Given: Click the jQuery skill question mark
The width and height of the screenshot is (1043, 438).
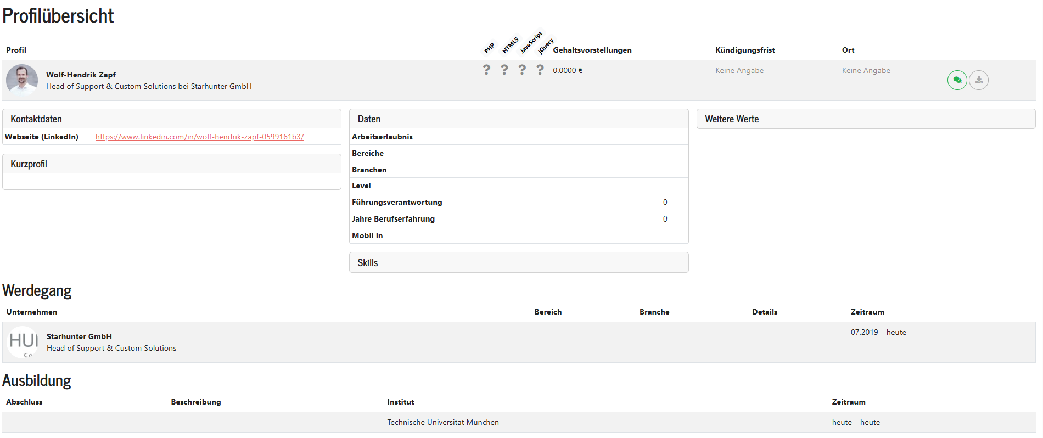Looking at the screenshot, I should [x=540, y=70].
